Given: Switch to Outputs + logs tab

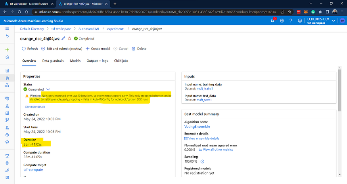Looking at the screenshot, I should pyautogui.click(x=97, y=61).
